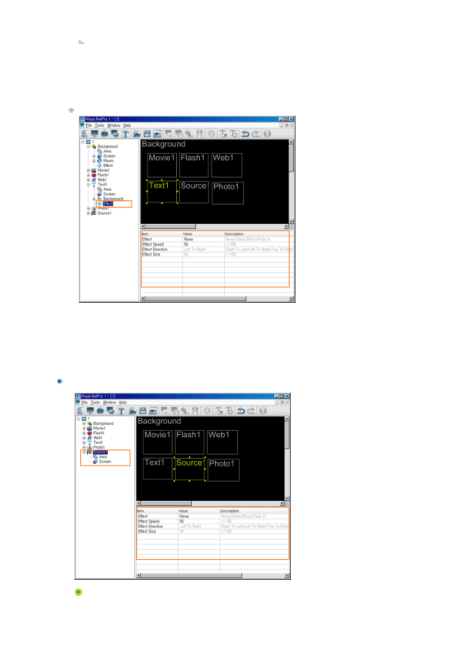Expand the Music node under Background
The image size is (457, 647).
(x=94, y=161)
